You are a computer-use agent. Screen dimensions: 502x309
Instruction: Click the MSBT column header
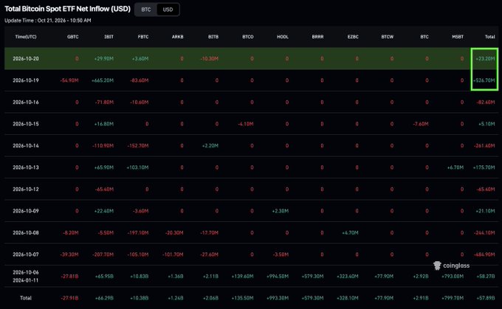pos(458,37)
